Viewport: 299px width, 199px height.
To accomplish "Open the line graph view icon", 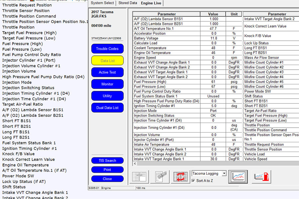I will click(238, 177).
